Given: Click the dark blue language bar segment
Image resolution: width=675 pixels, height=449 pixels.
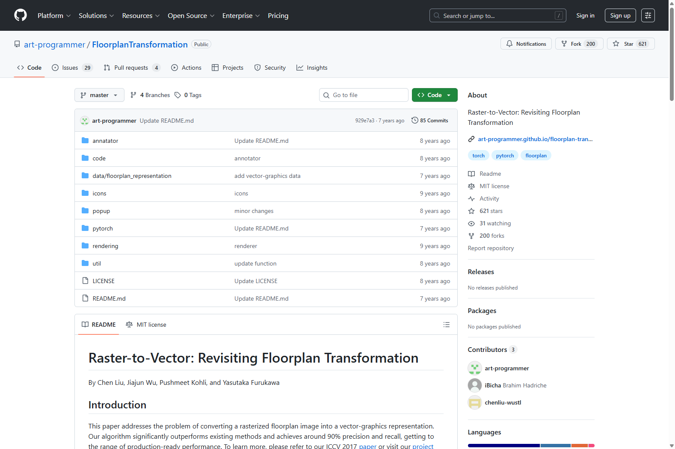Looking at the screenshot, I should pos(504,446).
